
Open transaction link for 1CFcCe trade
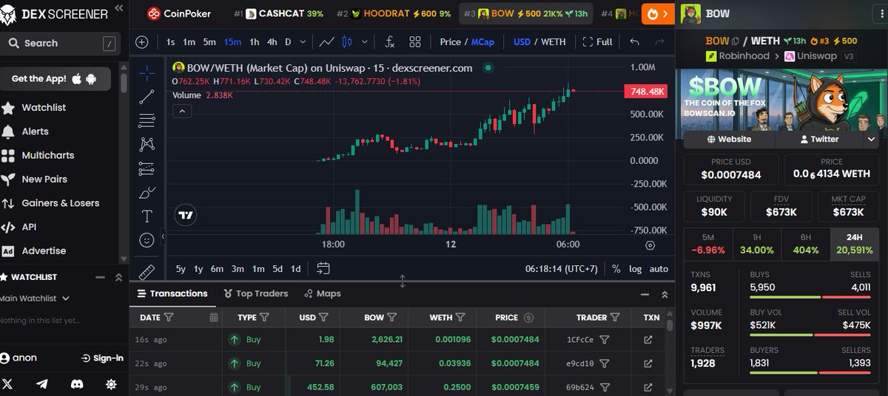[648, 340]
